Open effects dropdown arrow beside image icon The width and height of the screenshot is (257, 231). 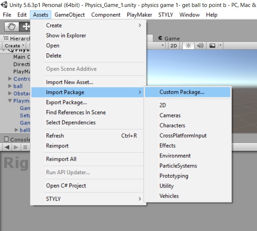(x=220, y=45)
